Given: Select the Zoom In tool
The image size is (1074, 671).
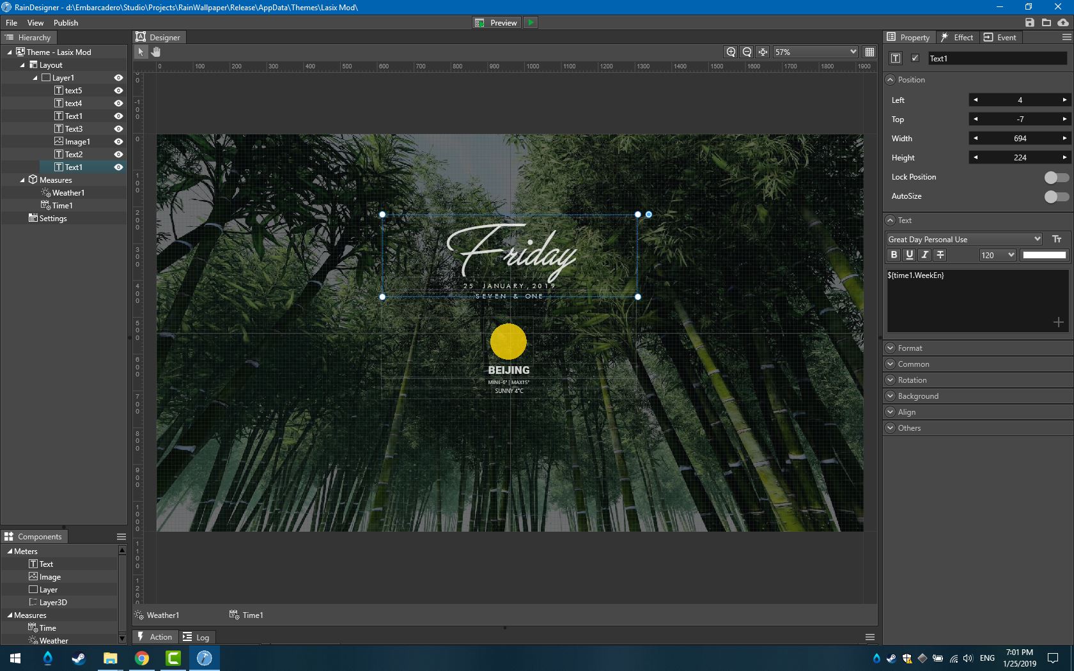Looking at the screenshot, I should [731, 52].
